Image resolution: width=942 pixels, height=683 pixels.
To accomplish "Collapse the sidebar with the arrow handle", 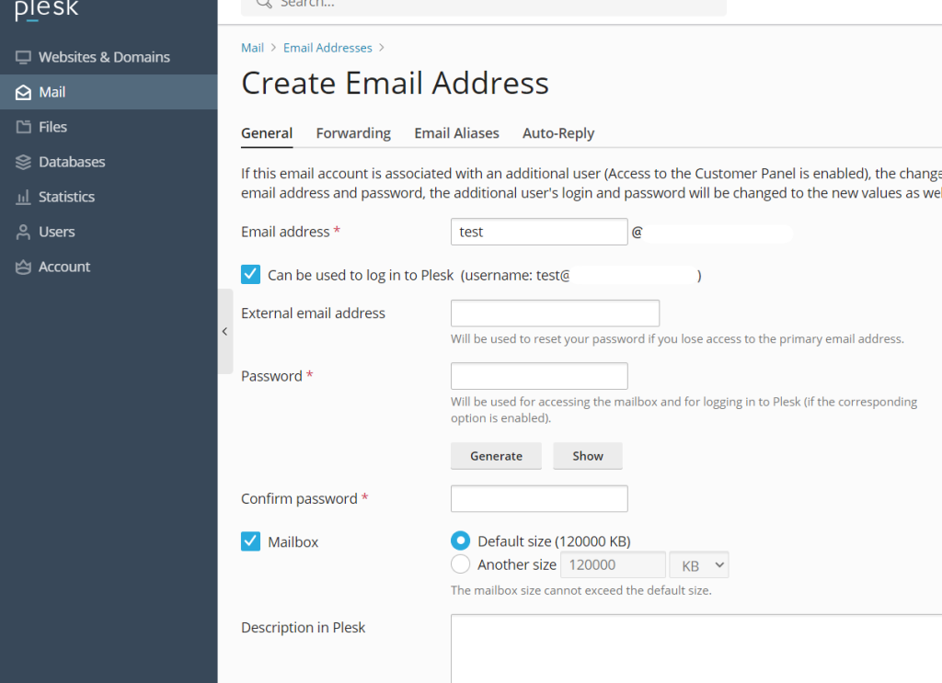I will (224, 331).
